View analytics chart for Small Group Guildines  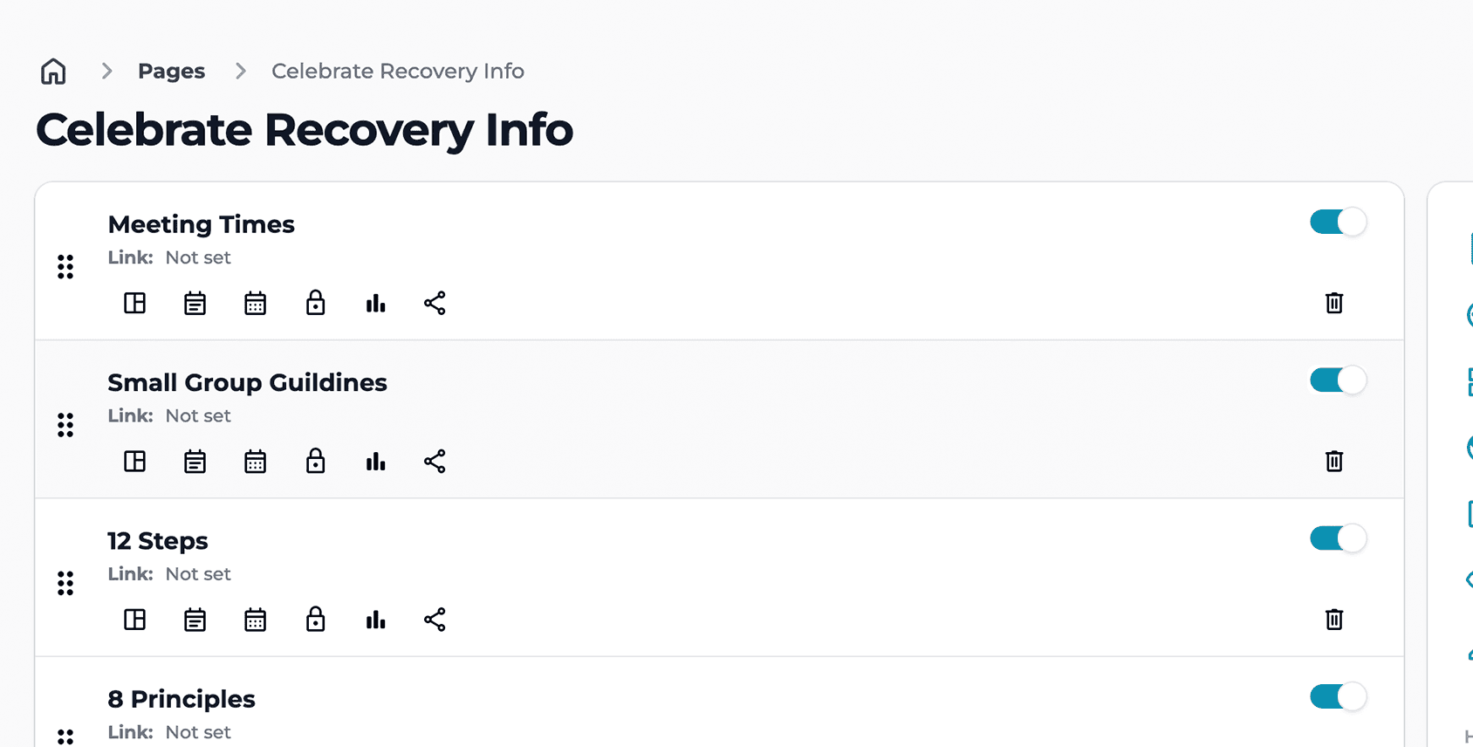(375, 461)
